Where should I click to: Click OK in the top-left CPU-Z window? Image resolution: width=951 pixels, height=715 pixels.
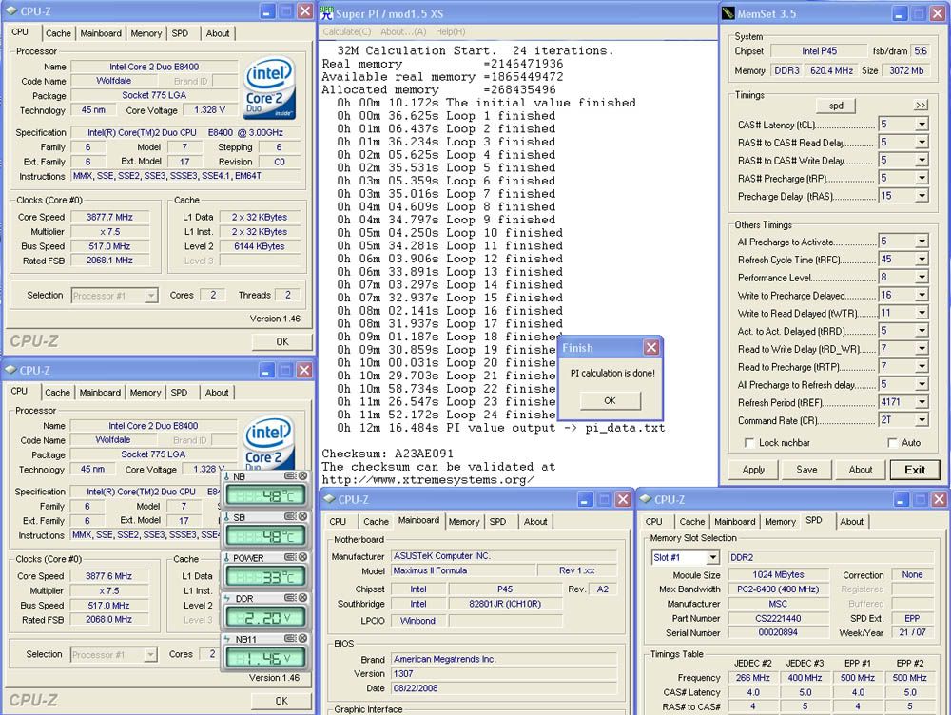pos(282,341)
